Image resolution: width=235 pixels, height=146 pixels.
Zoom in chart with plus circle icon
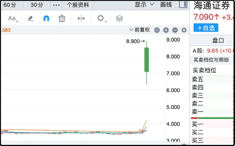click(x=166, y=30)
